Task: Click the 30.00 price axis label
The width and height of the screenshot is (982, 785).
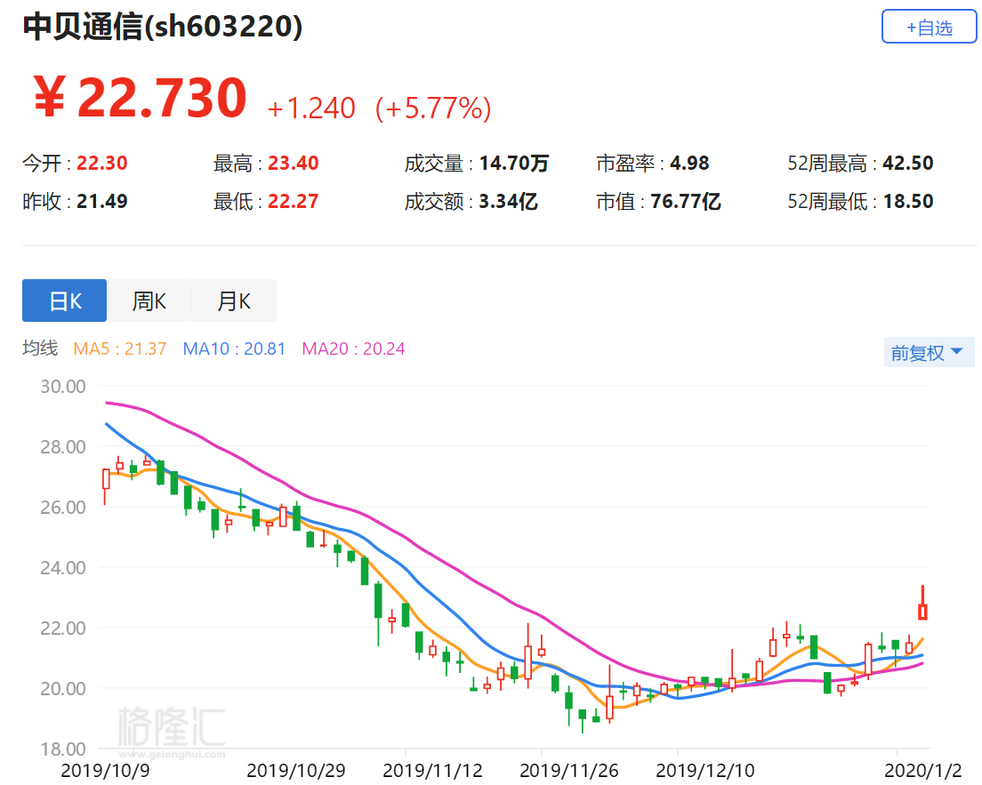Action: (x=63, y=387)
